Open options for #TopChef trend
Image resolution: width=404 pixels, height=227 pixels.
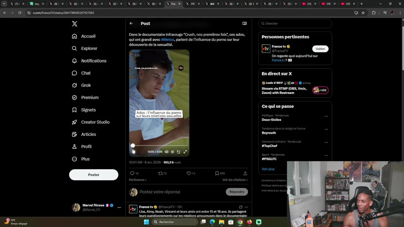(x=326, y=143)
